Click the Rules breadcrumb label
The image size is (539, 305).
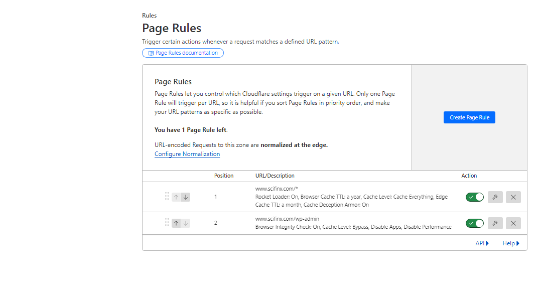(149, 16)
